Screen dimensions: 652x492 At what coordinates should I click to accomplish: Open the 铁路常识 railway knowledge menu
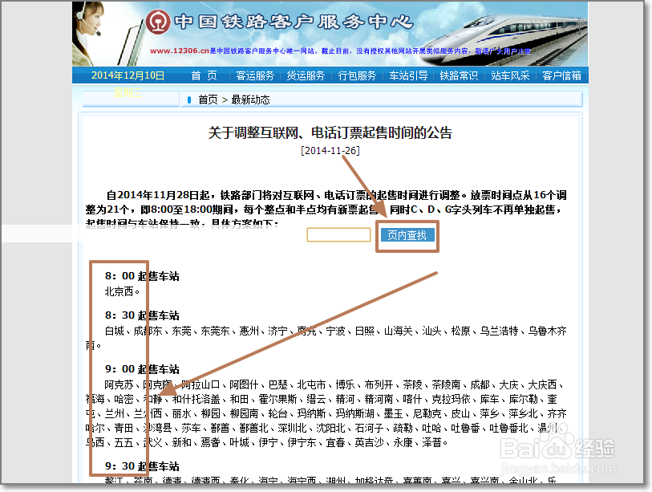[x=458, y=75]
